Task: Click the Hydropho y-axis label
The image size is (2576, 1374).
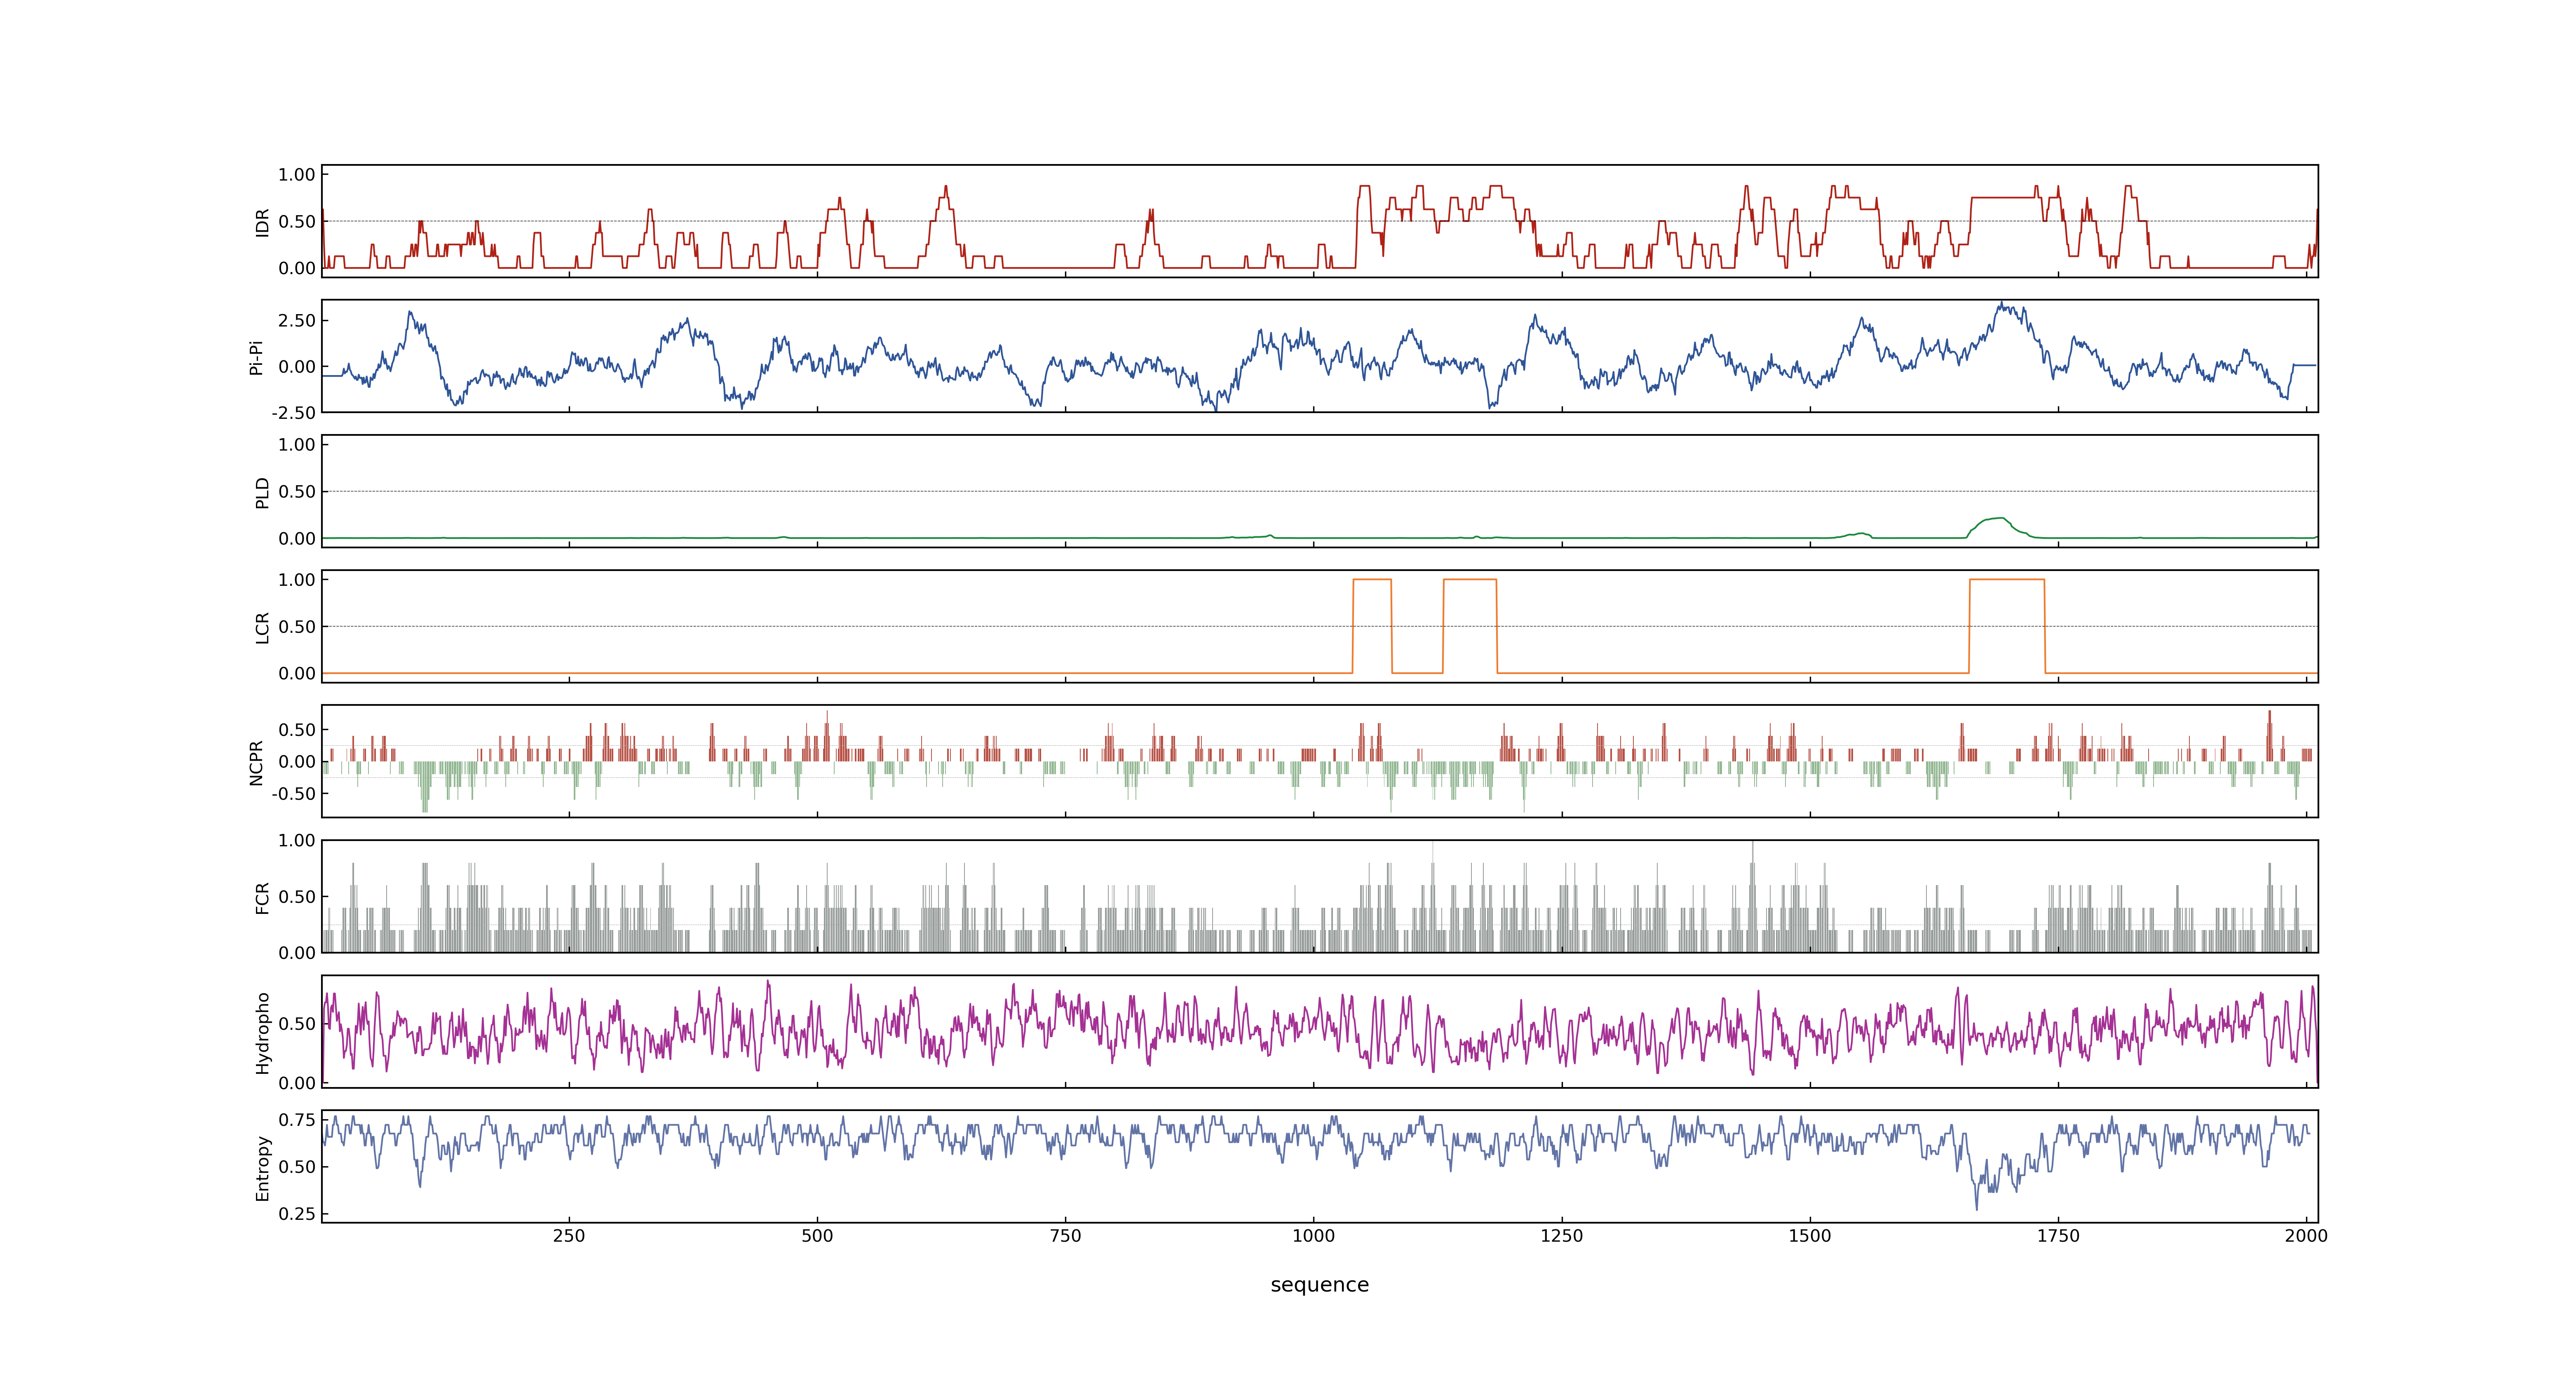Action: (x=262, y=1033)
